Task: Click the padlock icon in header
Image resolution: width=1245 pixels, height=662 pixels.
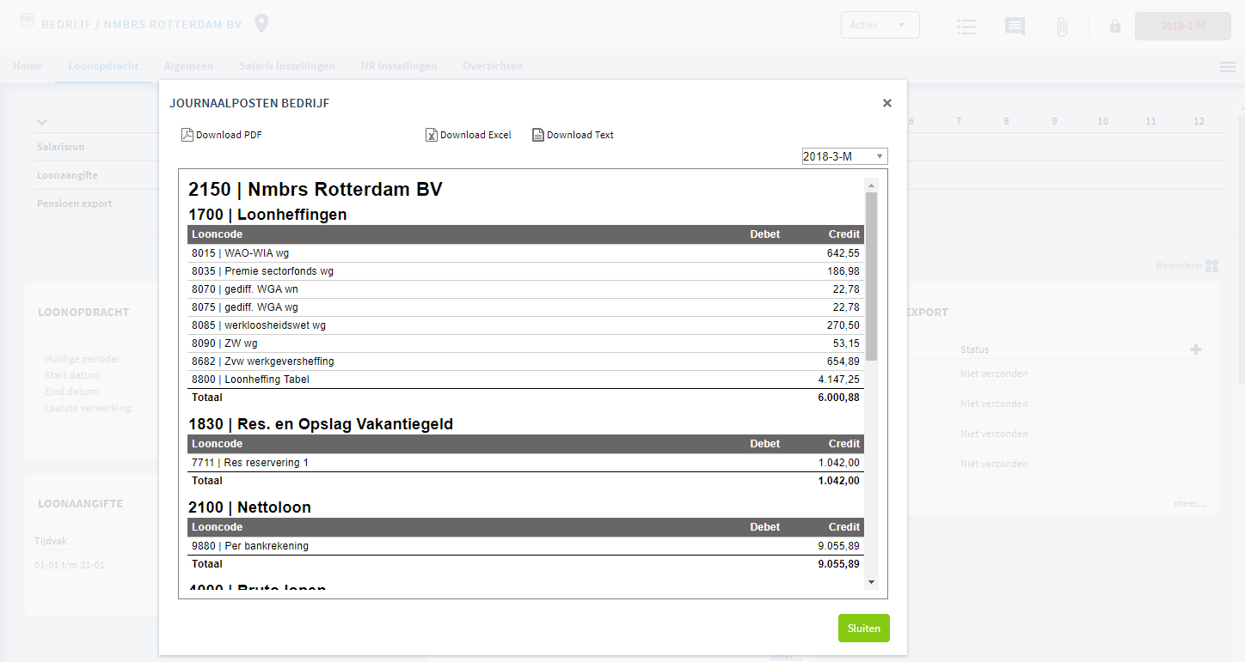Action: tap(1115, 26)
